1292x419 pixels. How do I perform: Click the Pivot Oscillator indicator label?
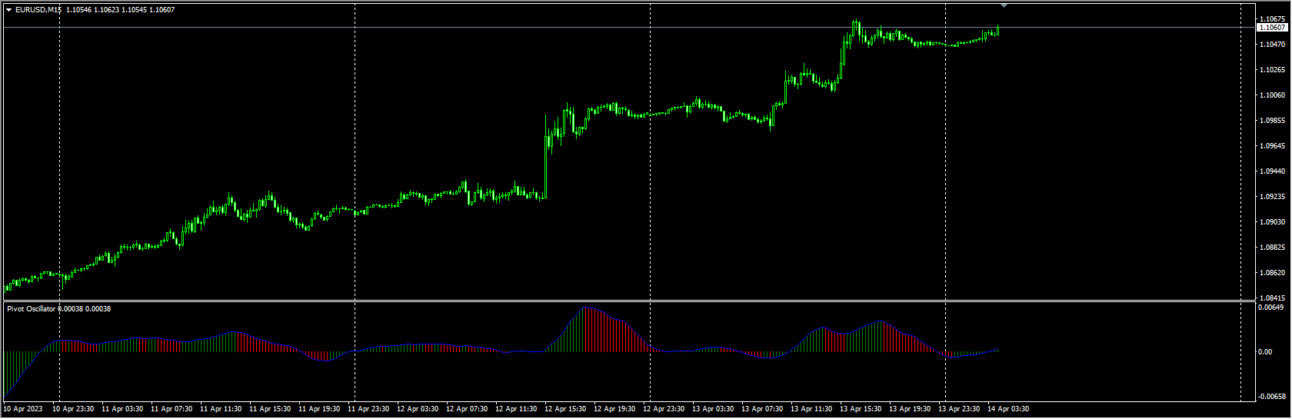pos(32,309)
